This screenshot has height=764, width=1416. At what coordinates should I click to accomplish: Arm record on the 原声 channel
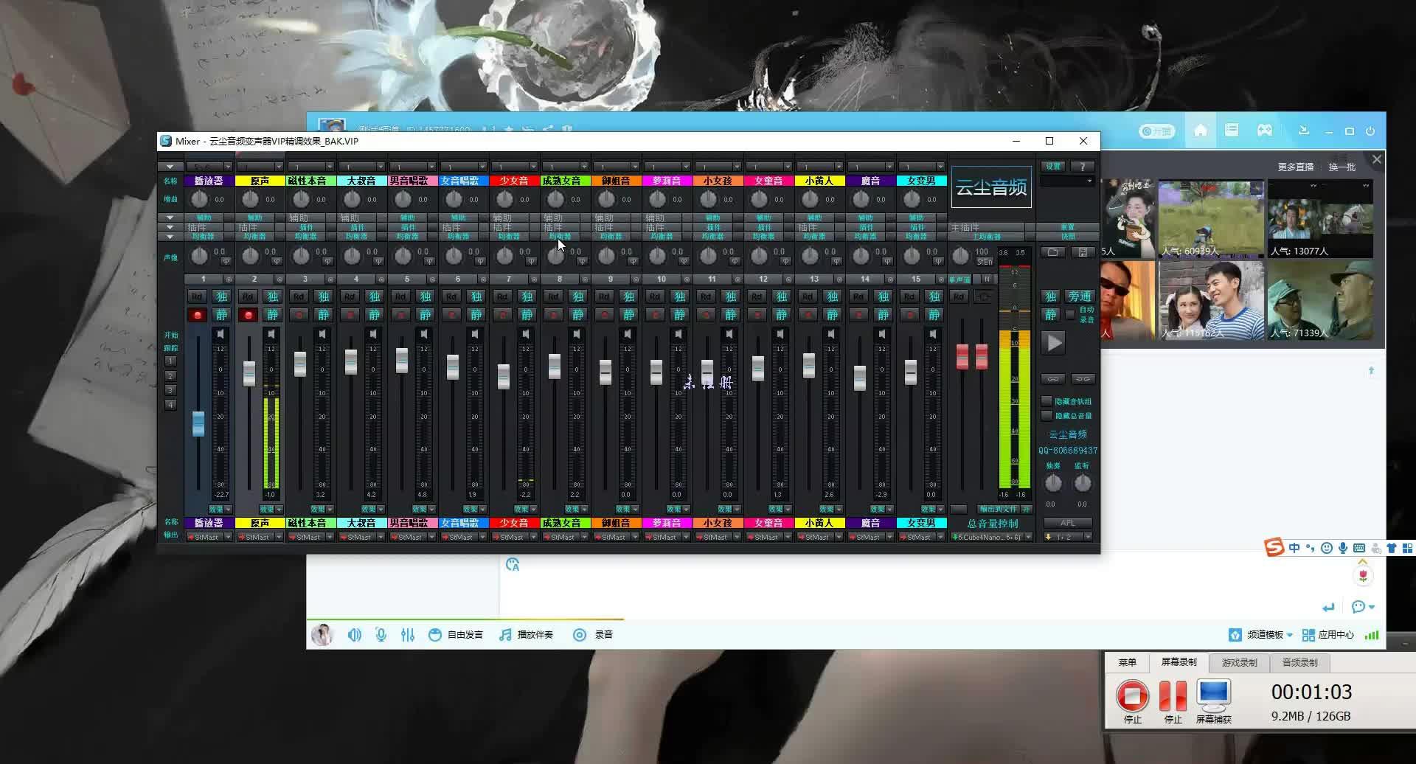tap(248, 315)
